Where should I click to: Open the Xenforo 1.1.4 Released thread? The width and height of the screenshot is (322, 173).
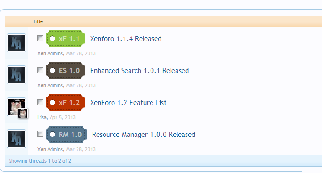tap(126, 39)
